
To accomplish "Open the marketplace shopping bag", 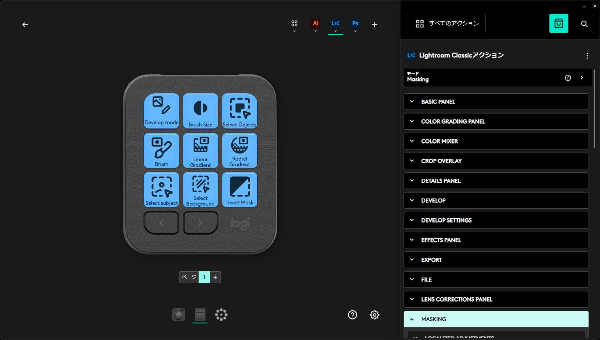I will (559, 24).
